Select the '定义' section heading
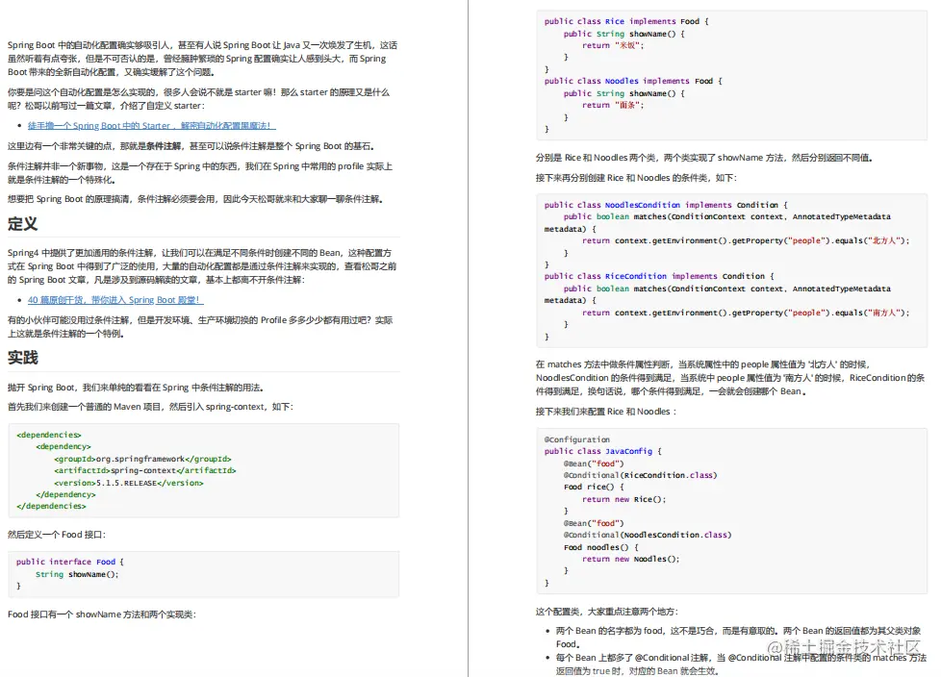This screenshot has height=677, width=941. point(21,225)
